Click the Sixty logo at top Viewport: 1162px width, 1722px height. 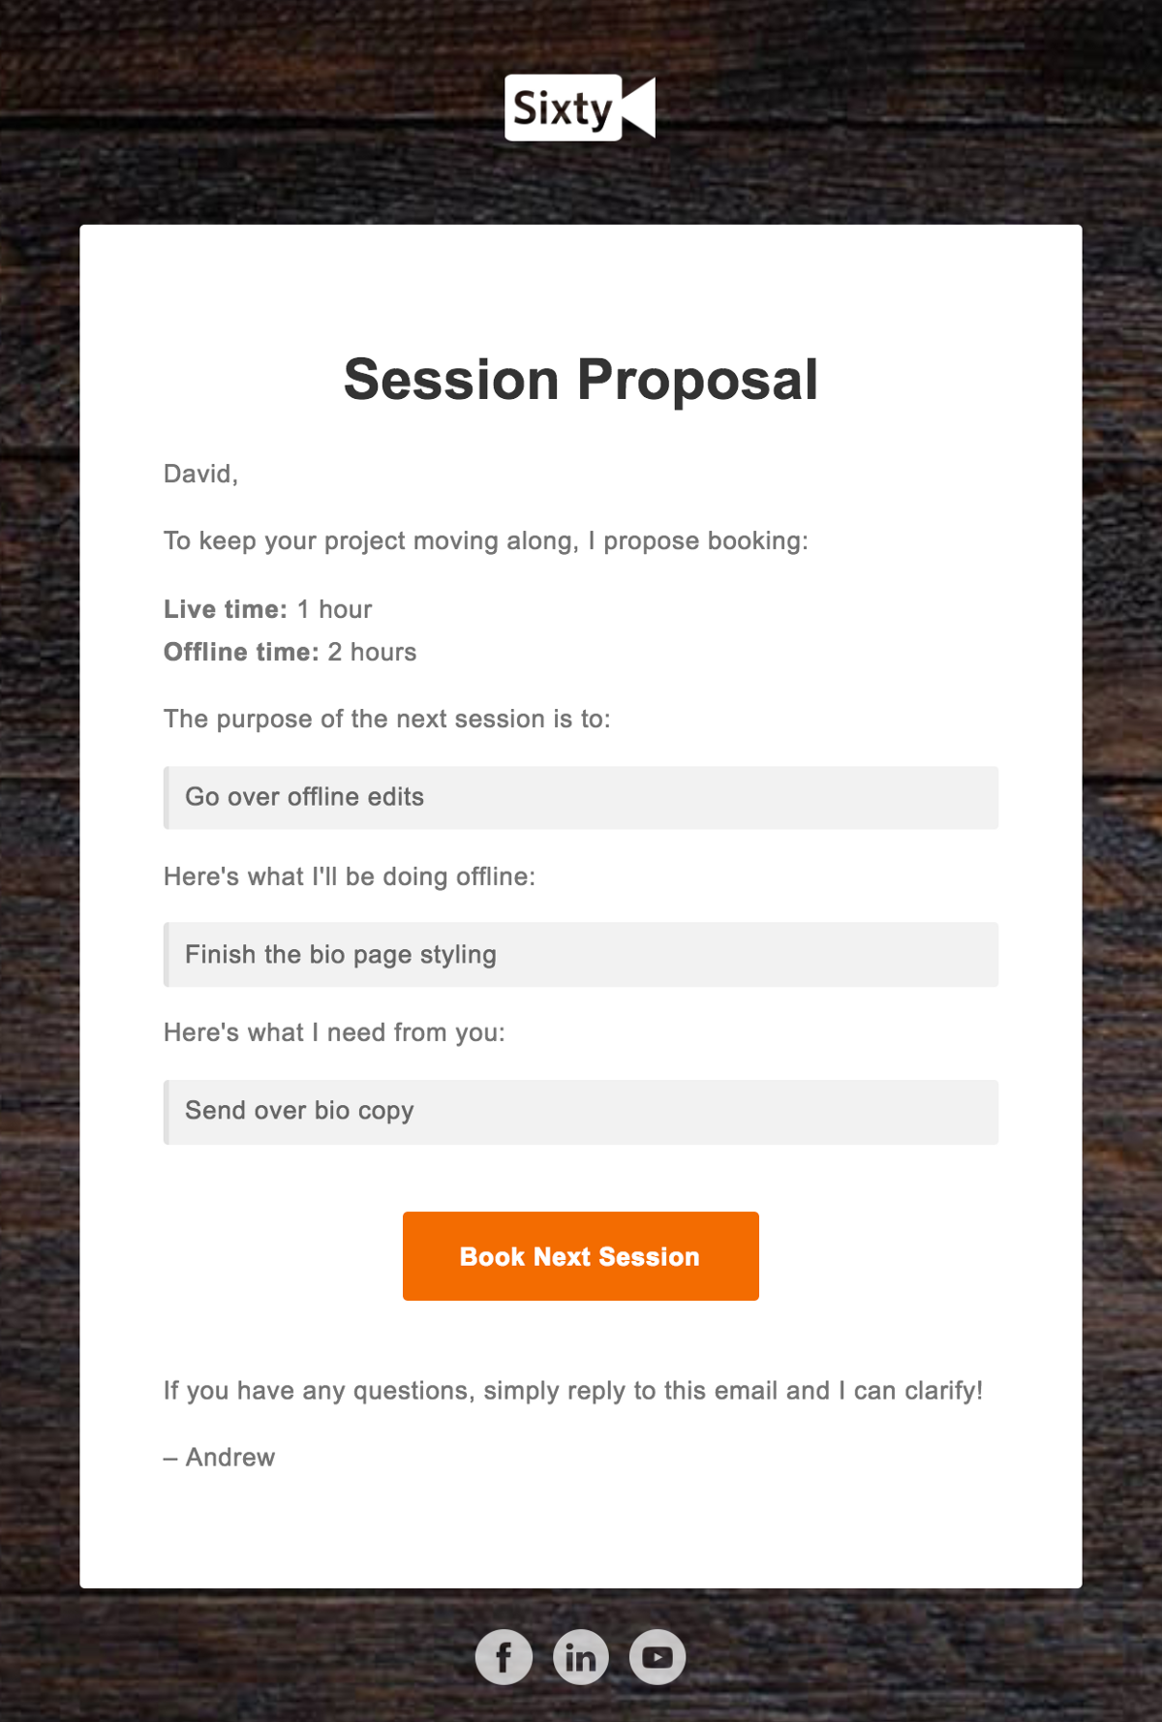(x=580, y=108)
